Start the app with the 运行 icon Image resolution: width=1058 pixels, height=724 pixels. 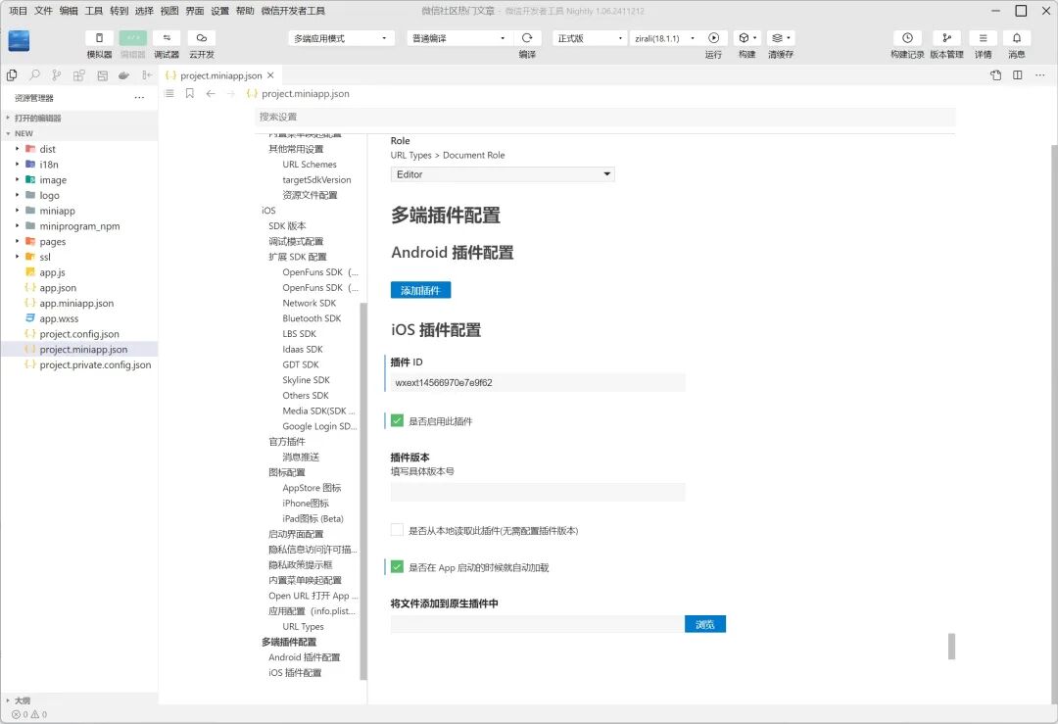[x=713, y=38]
